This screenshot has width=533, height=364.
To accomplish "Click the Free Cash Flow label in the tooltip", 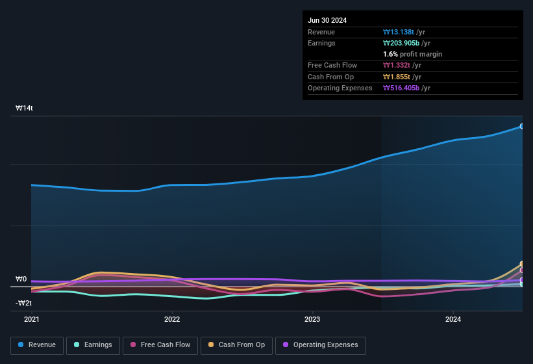I will [x=332, y=65].
